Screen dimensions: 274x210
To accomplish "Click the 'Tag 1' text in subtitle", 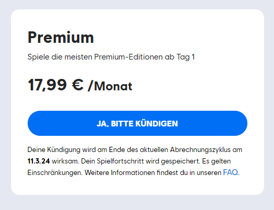I will coord(186,57).
